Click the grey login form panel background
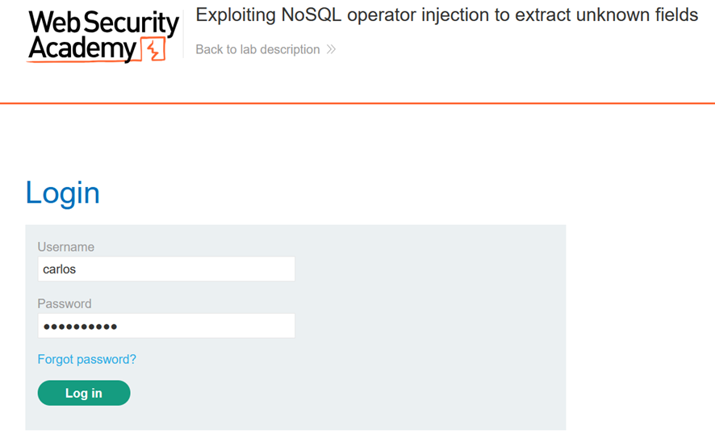 pyautogui.click(x=429, y=328)
